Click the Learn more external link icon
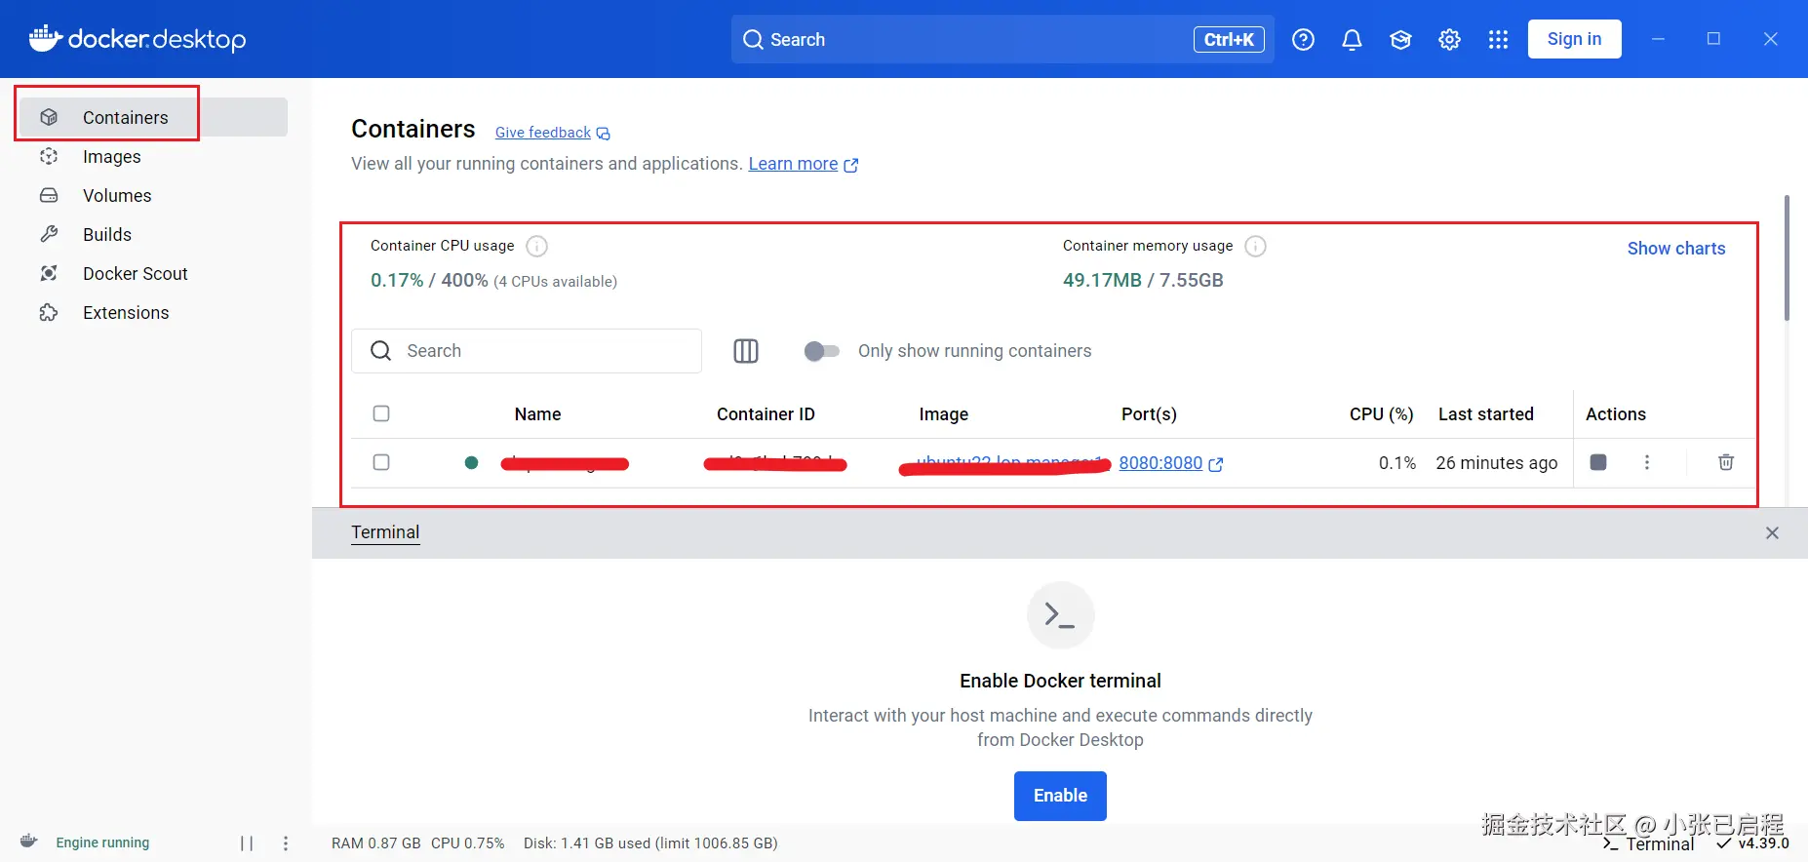Screen dimensions: 1808x862 [x=851, y=165]
